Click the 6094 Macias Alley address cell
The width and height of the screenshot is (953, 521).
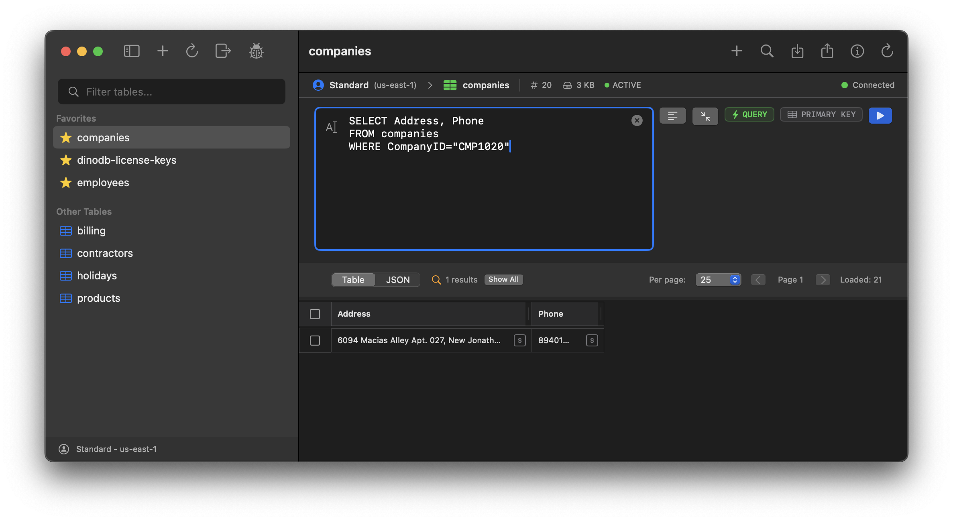point(432,340)
